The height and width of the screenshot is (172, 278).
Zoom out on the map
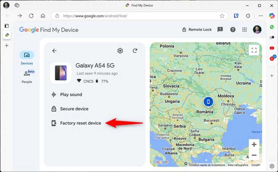coord(254,155)
